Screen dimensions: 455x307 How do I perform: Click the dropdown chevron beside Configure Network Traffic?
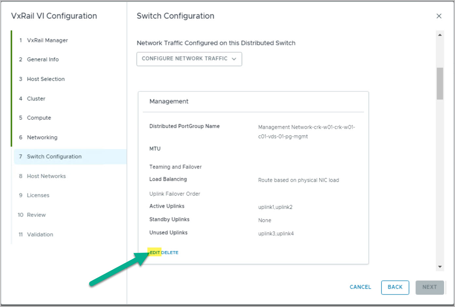[x=234, y=59]
